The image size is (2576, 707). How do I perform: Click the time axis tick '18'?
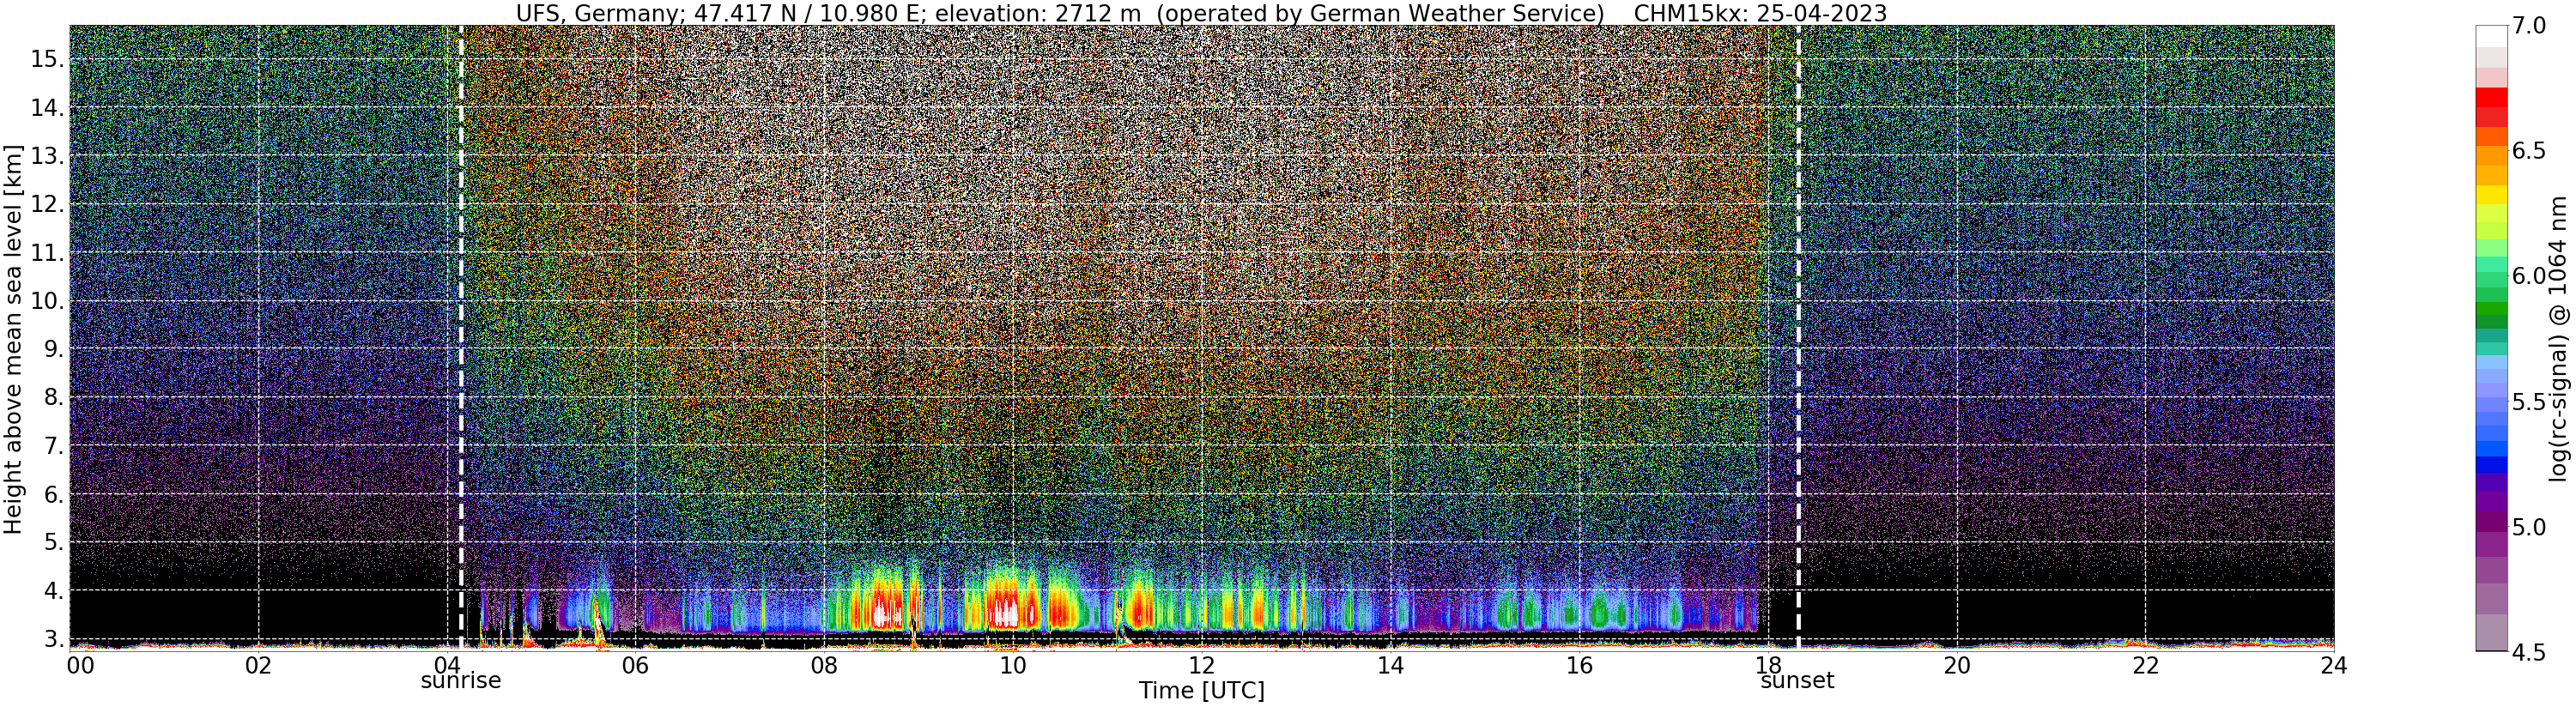[x=1768, y=665]
